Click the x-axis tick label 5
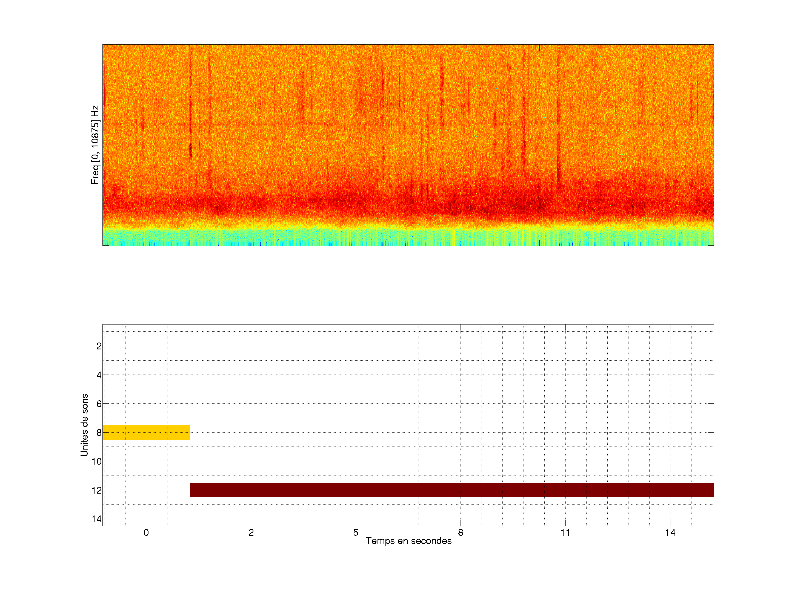The width and height of the screenshot is (789, 591). point(356,532)
